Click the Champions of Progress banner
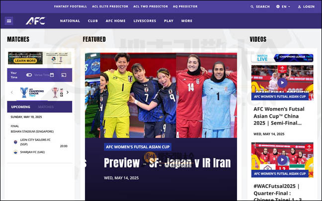The width and height of the screenshot is (322, 201). point(57,58)
